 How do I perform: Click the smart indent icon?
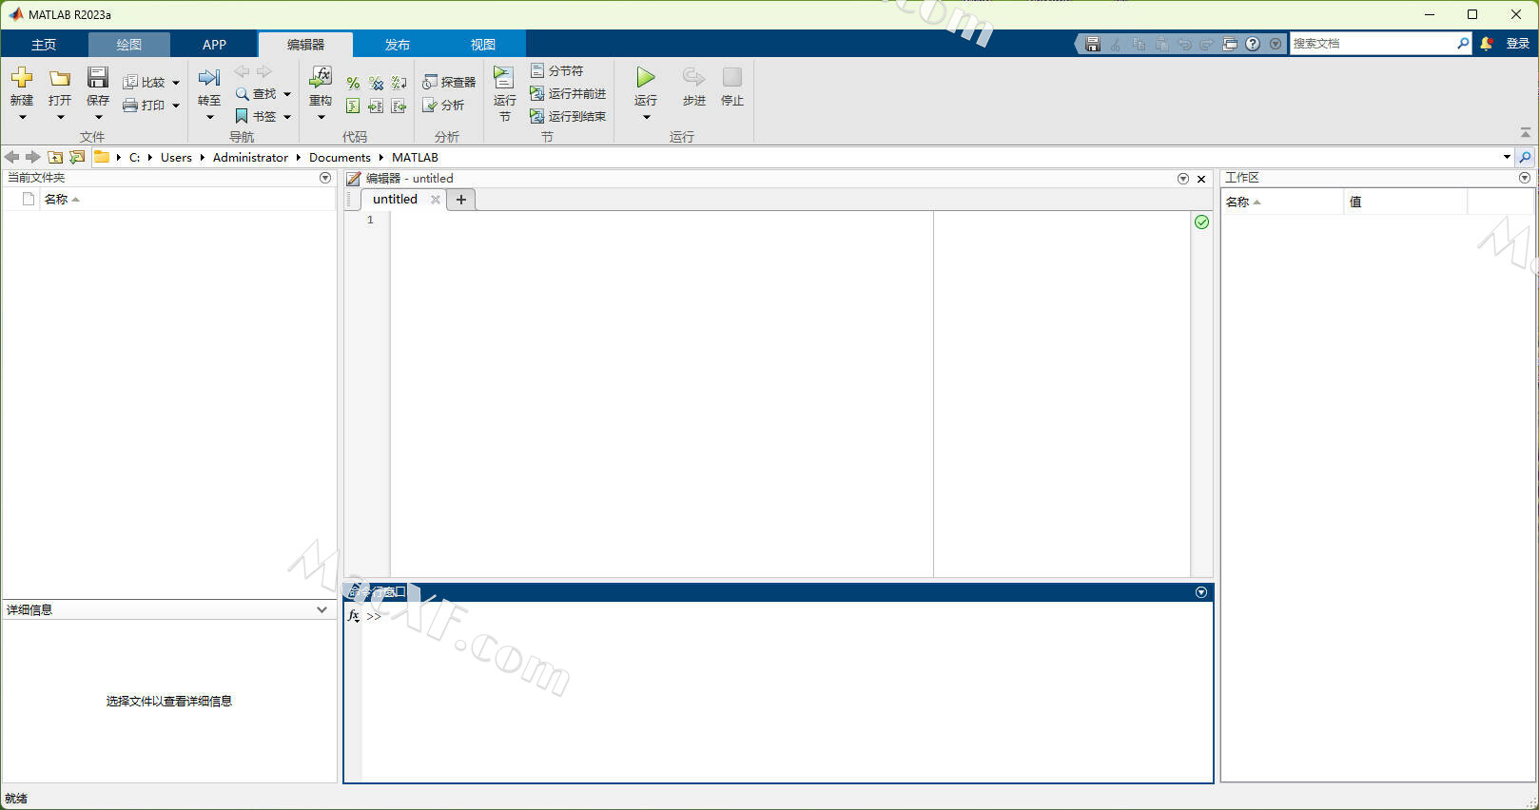(x=353, y=106)
